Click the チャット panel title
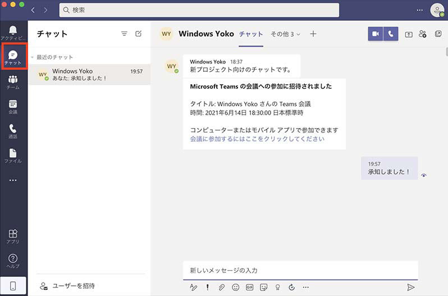 click(52, 34)
